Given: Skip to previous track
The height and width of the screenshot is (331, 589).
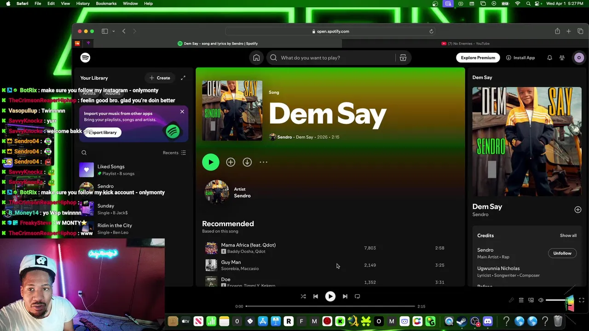Looking at the screenshot, I should click(316, 297).
